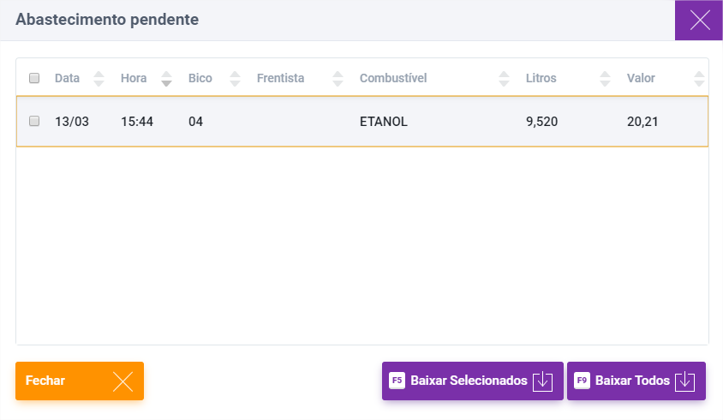Click Baixar Todos button
The height and width of the screenshot is (420, 723).
click(x=636, y=381)
